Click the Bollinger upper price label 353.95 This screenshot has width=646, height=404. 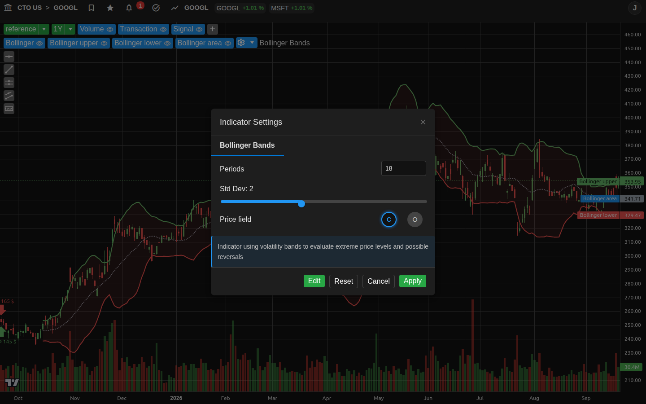632,181
